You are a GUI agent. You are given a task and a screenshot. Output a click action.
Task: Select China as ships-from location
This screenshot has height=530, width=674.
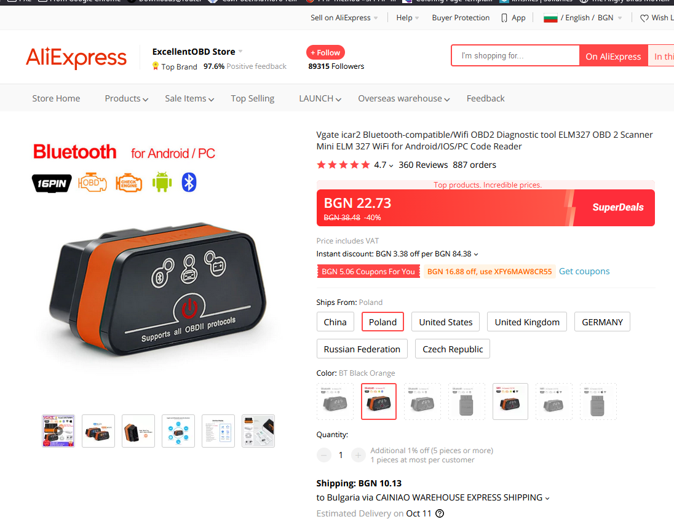coord(335,322)
